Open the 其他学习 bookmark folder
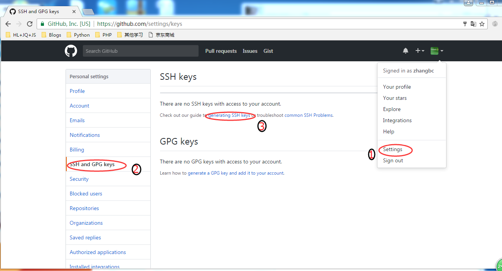Image resolution: width=502 pixels, height=271 pixels. (130, 35)
